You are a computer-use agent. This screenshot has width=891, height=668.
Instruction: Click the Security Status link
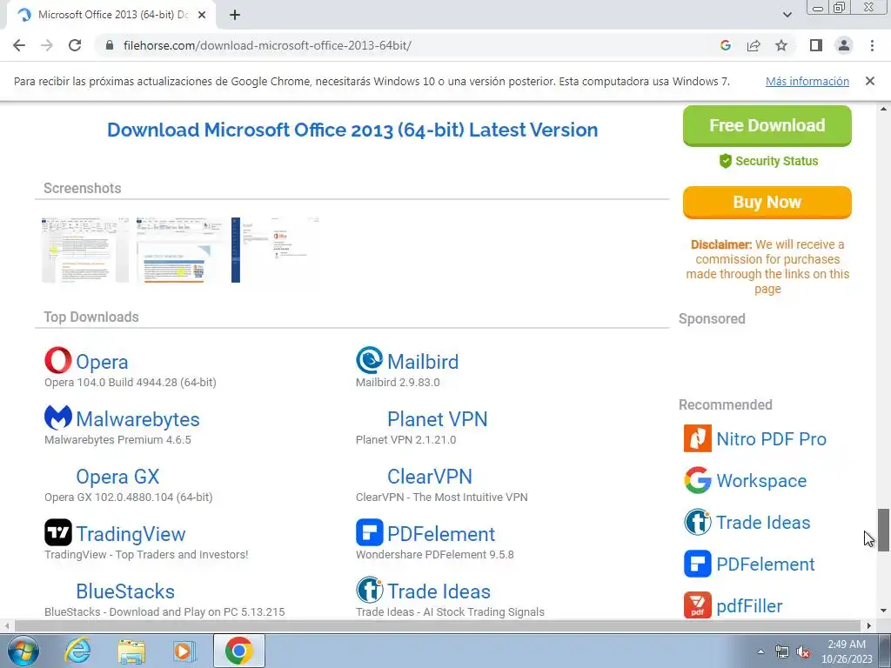[x=776, y=161]
